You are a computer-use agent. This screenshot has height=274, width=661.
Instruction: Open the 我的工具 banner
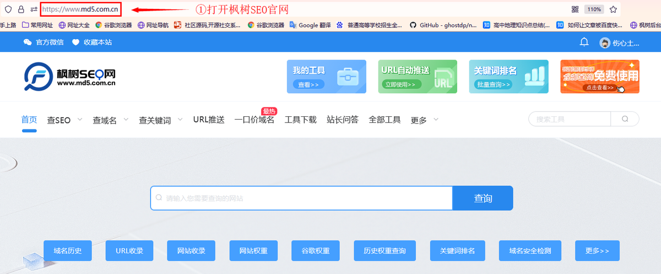click(327, 77)
